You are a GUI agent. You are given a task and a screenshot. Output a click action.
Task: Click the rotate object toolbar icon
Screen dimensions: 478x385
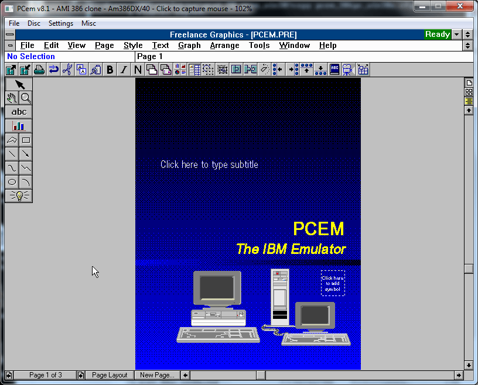[x=264, y=70]
